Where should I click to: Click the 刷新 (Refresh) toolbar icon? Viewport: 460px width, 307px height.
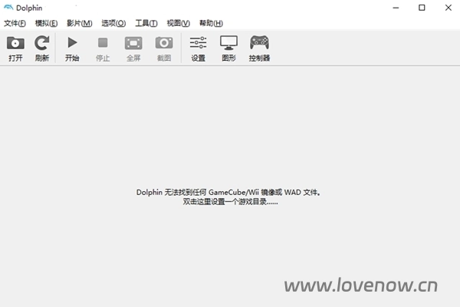coord(42,43)
